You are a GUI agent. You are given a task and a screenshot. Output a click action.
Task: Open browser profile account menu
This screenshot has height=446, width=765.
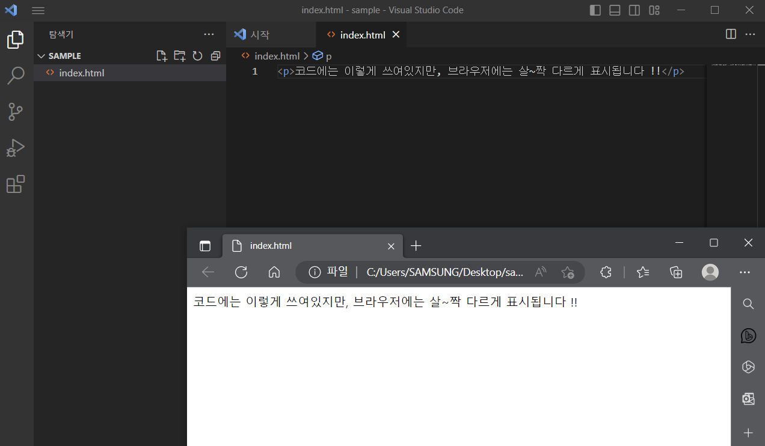click(710, 272)
